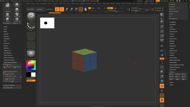Open the material sphere selector
190x107 pixels.
pos(31,55)
